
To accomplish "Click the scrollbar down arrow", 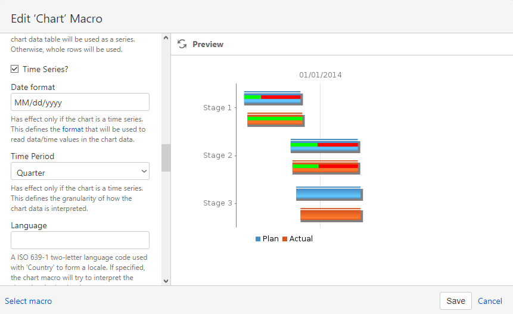I will pyautogui.click(x=166, y=281).
